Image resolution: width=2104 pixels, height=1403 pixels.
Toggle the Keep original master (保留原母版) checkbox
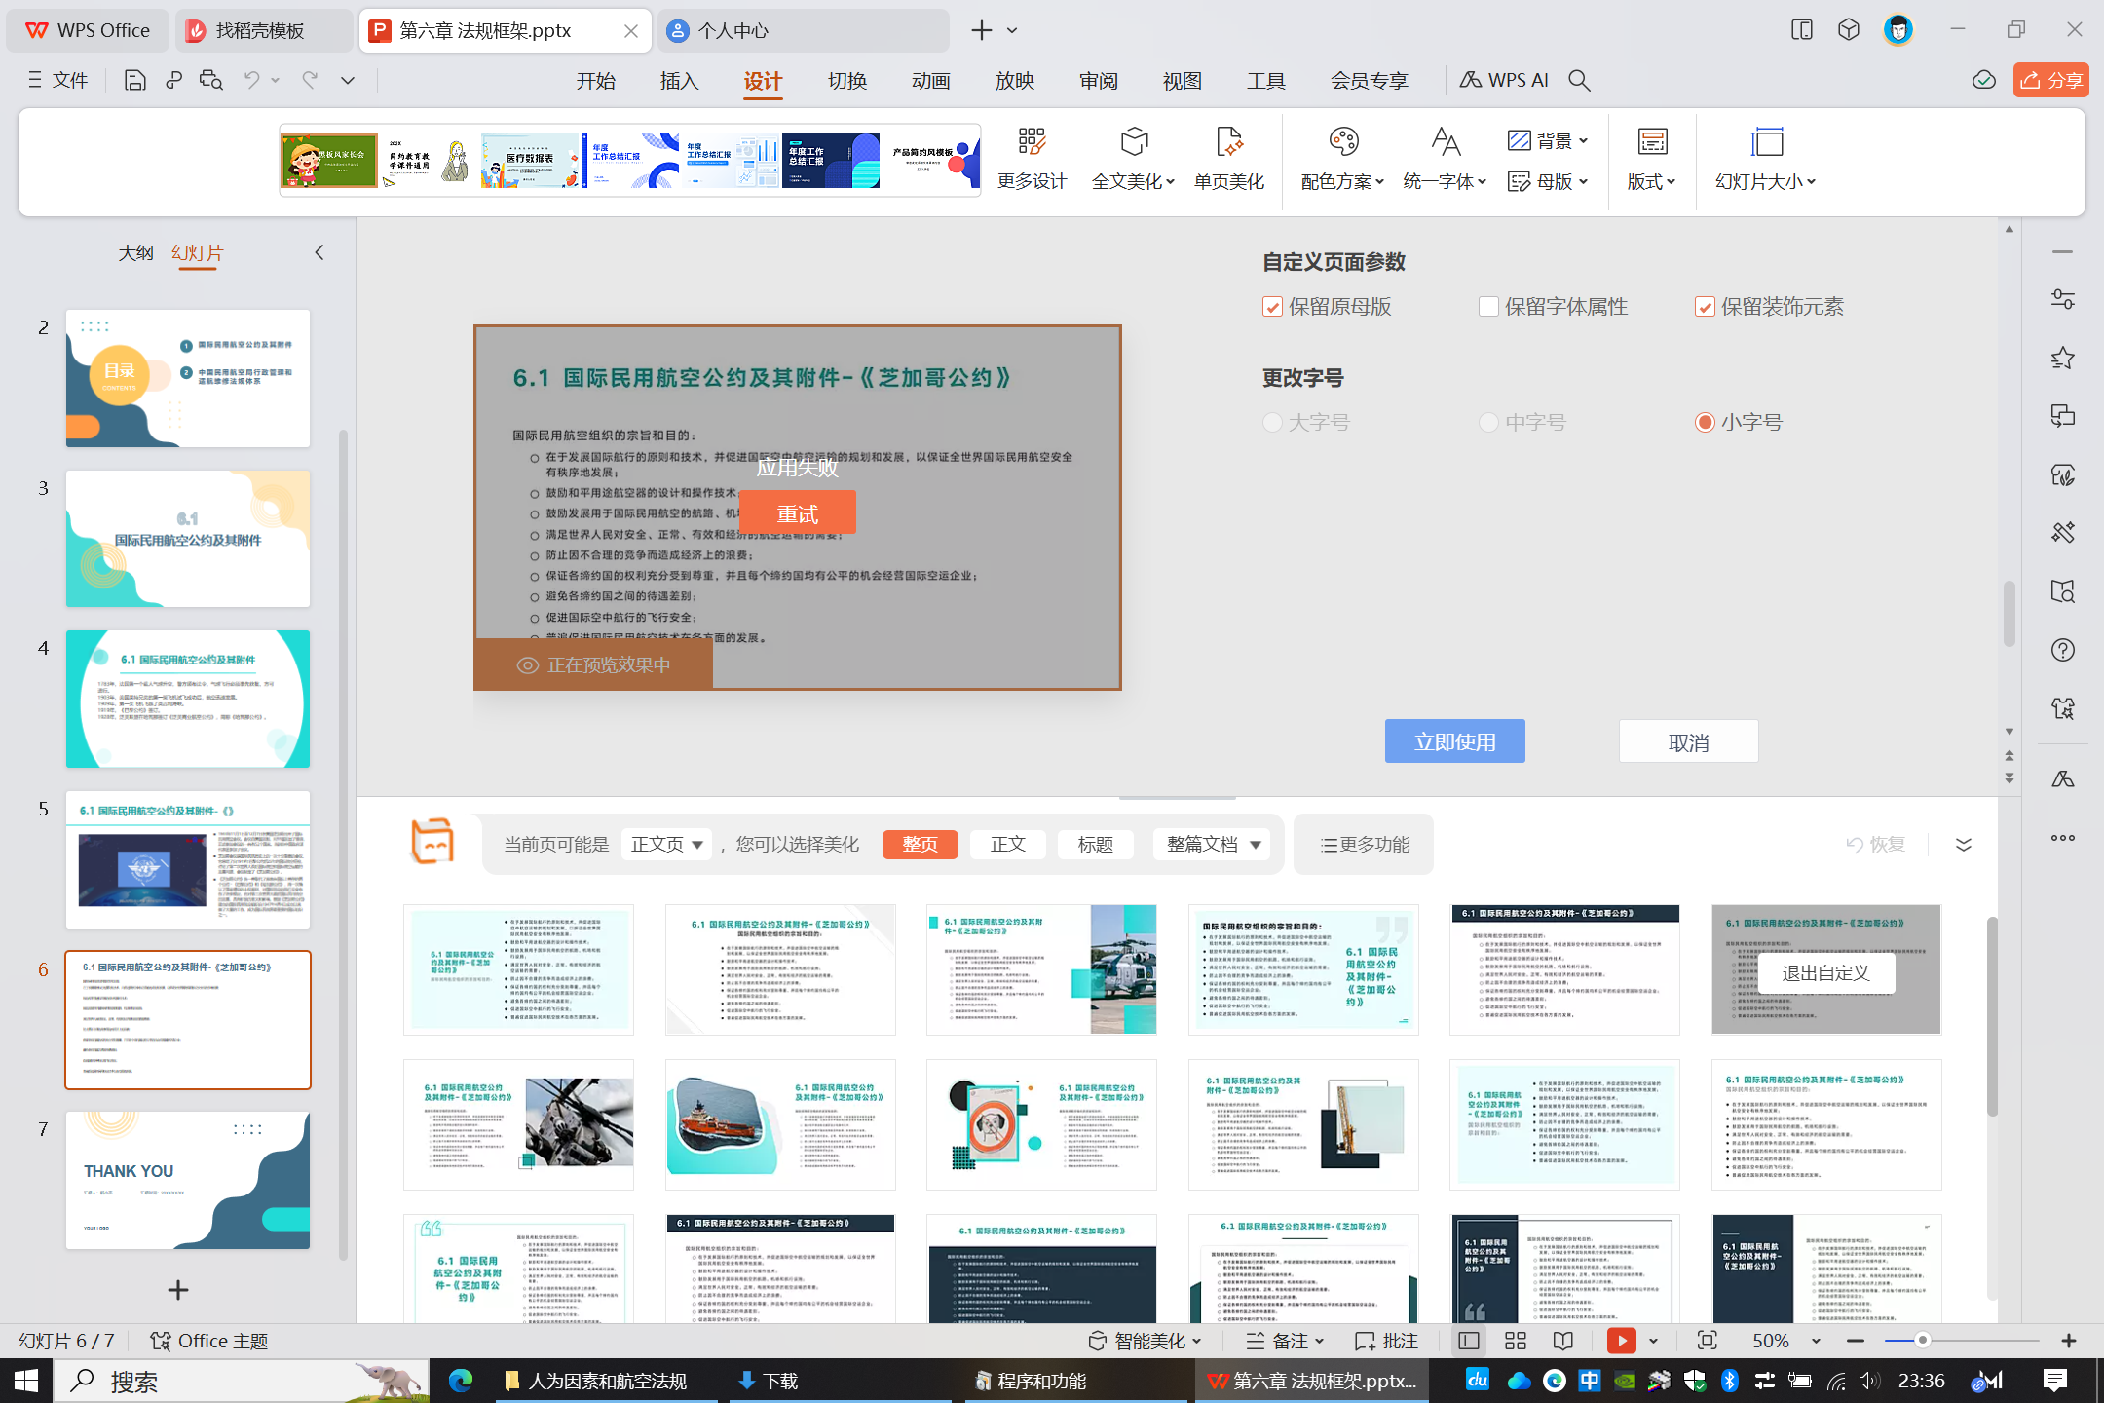click(1272, 307)
